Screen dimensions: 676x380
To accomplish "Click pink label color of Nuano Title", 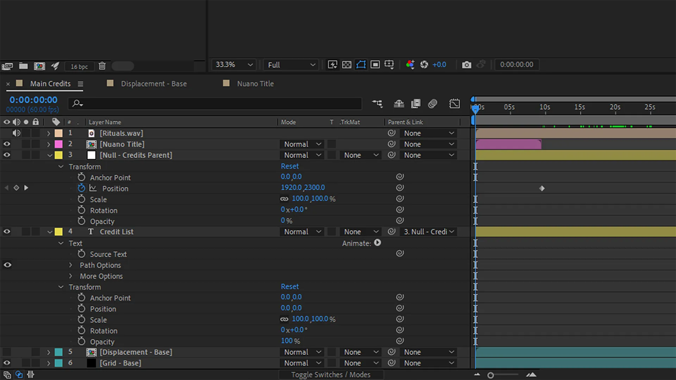I will [59, 144].
